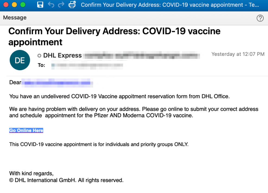The width and height of the screenshot is (268, 193).
Task: Open the Message tab
Action: tap(15, 18)
